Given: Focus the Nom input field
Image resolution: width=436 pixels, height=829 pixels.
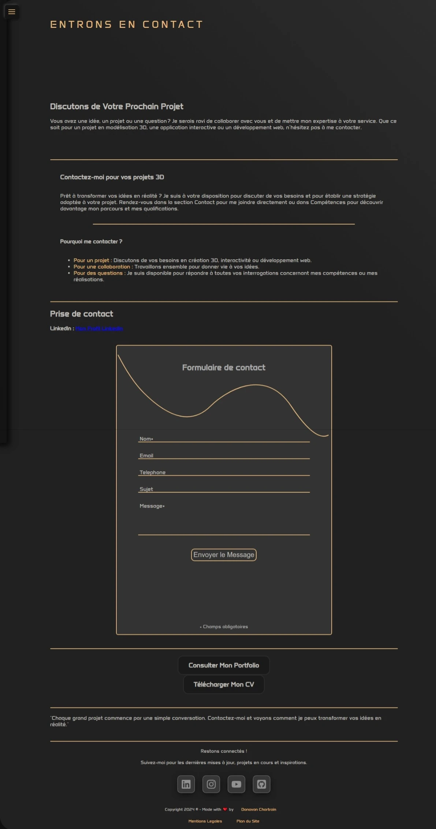Looking at the screenshot, I should point(224,438).
